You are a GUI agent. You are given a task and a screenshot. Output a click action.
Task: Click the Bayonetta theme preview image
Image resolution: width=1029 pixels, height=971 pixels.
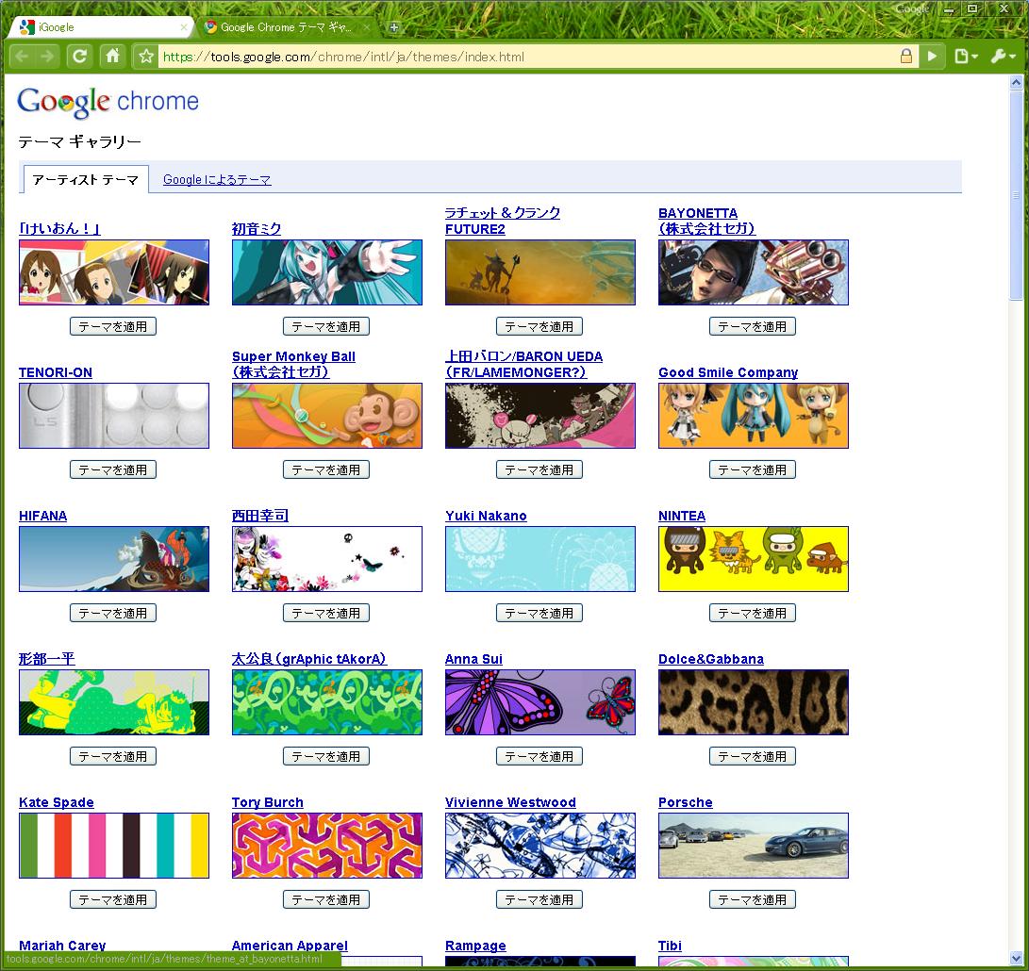point(754,272)
